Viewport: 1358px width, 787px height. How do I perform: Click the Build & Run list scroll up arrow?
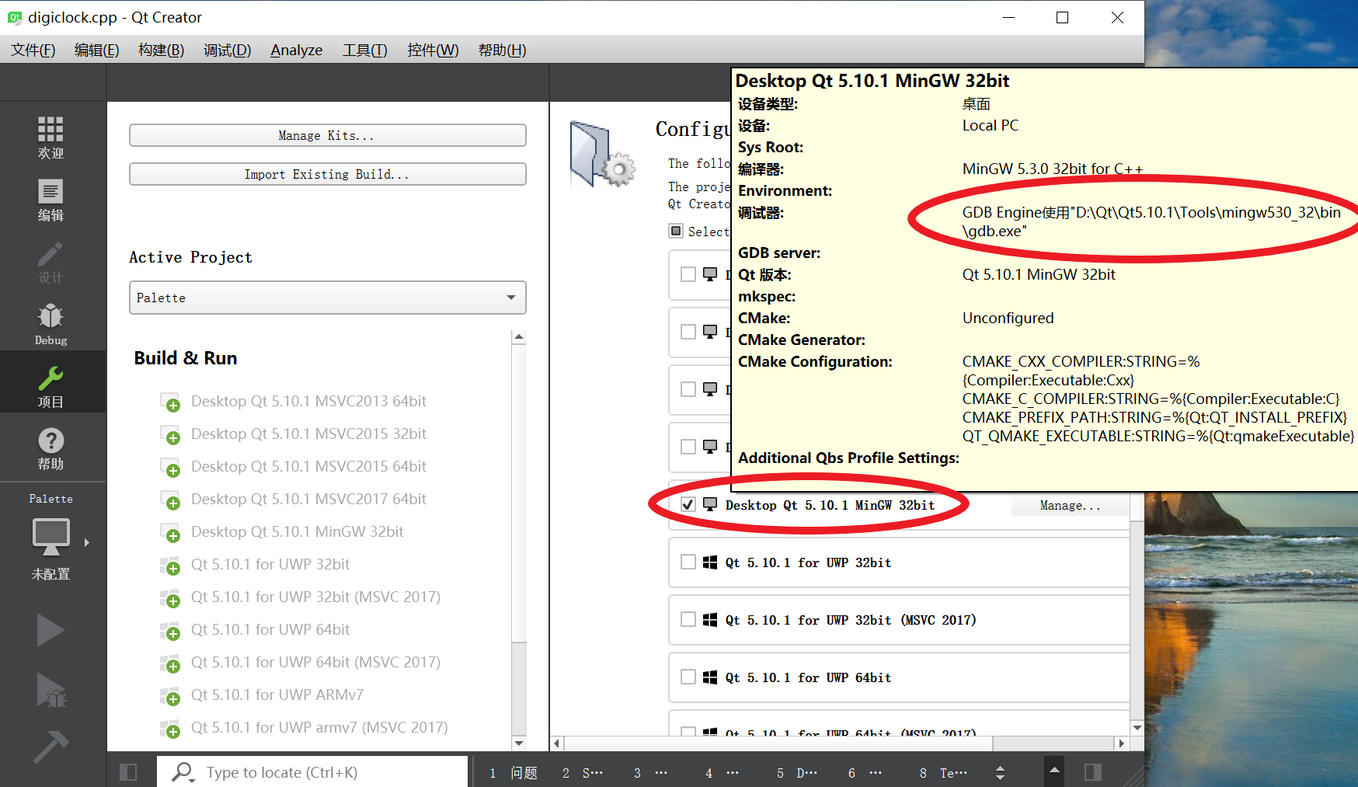coord(519,337)
